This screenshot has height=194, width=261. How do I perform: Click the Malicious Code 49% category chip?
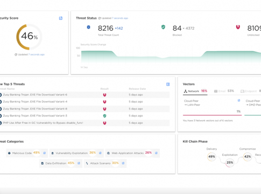coord(27,153)
